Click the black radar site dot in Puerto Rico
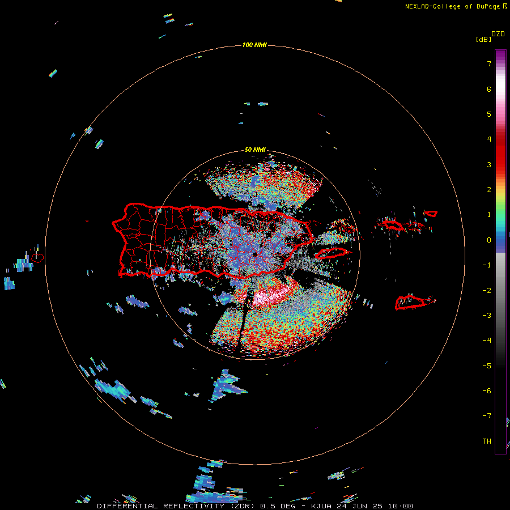Screen dimensions: 510x510 point(254,254)
